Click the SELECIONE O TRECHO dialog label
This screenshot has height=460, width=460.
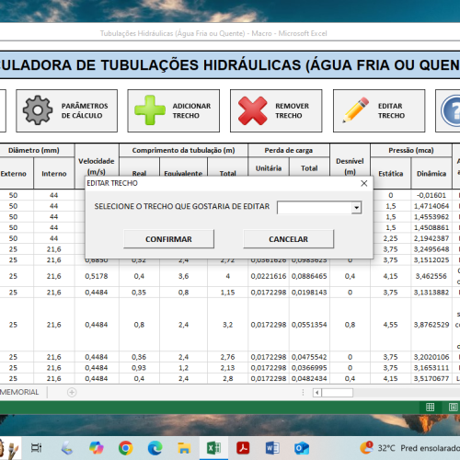182,206
